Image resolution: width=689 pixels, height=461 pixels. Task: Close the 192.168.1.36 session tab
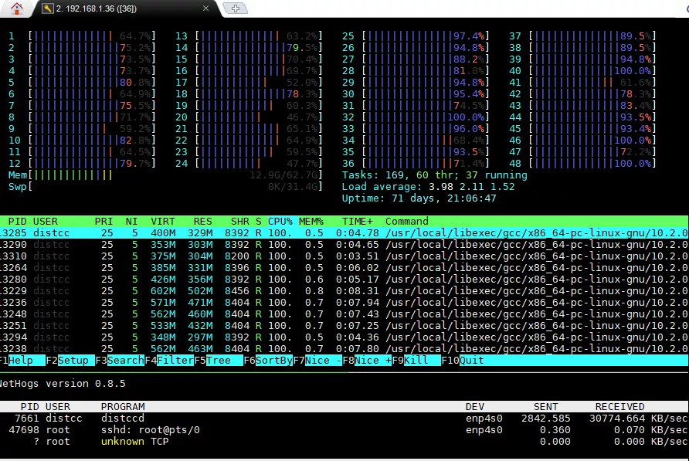(205, 8)
